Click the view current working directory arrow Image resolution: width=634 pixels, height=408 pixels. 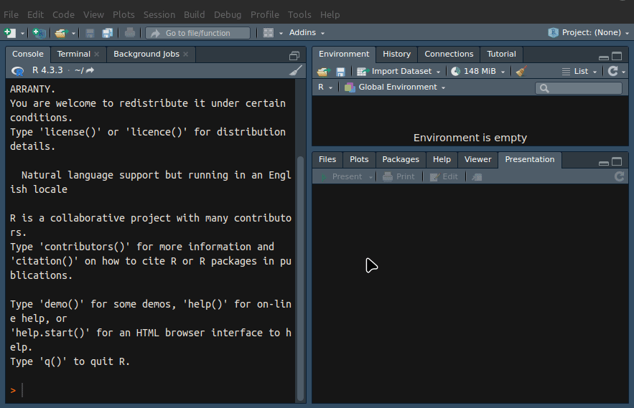coord(90,70)
